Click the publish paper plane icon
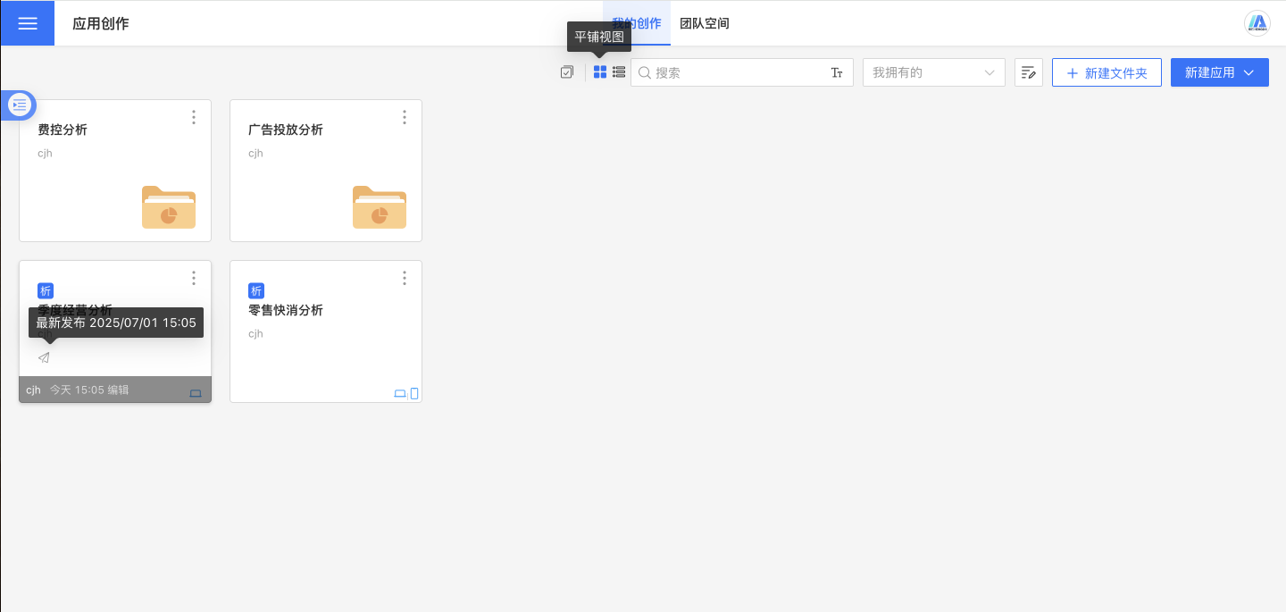Screen dimensions: 1286x612 tap(44, 357)
